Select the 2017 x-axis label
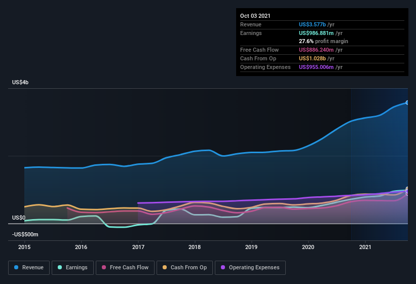The height and width of the screenshot is (284, 416). click(x=138, y=247)
